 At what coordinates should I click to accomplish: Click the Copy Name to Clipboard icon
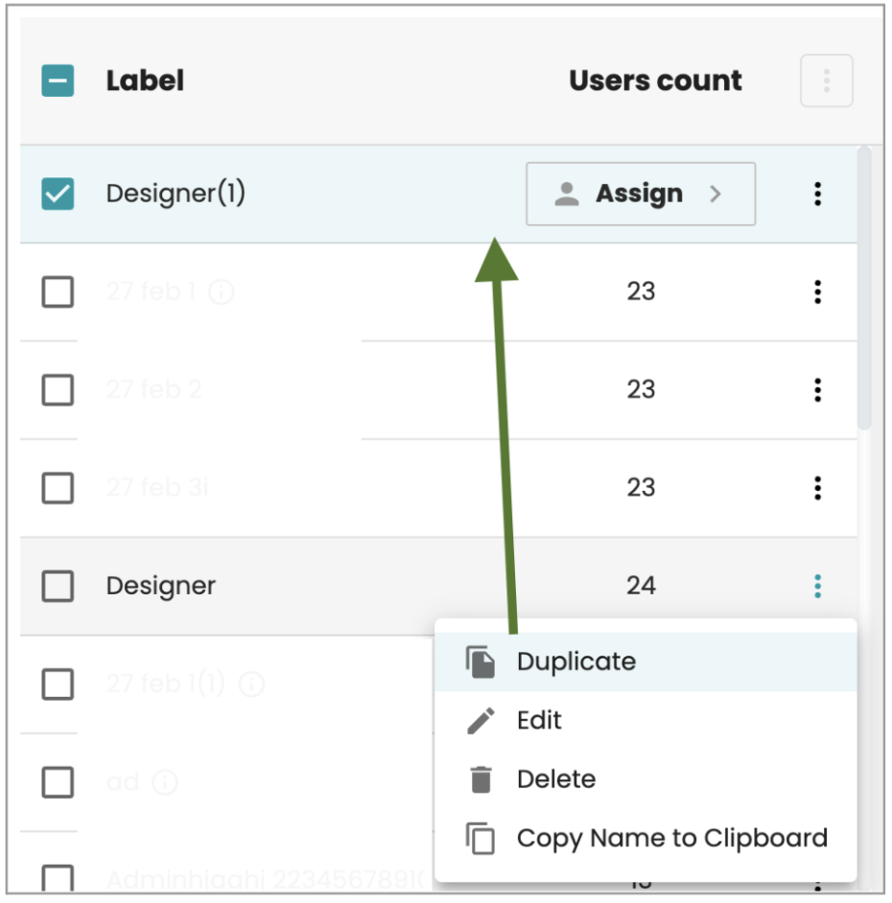481,839
